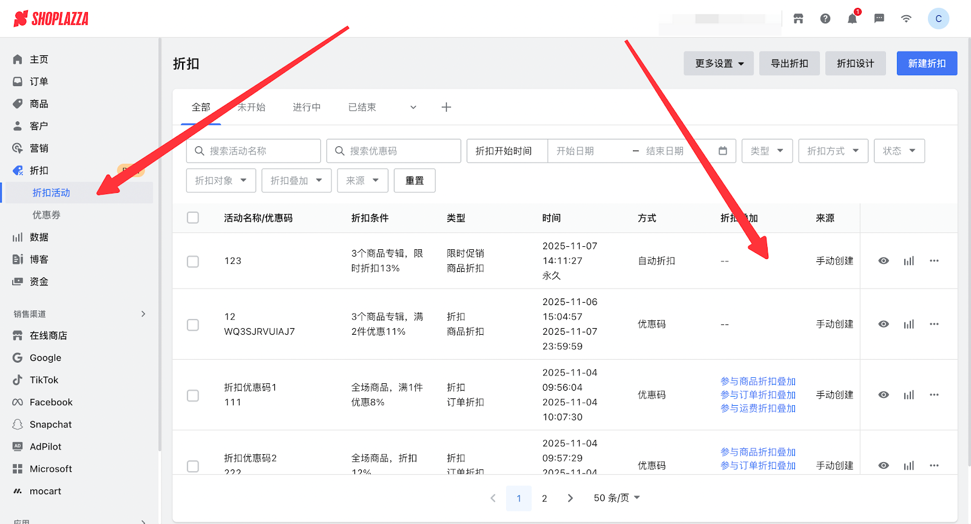Open calendar icon in date range field
971x524 pixels.
click(x=723, y=151)
